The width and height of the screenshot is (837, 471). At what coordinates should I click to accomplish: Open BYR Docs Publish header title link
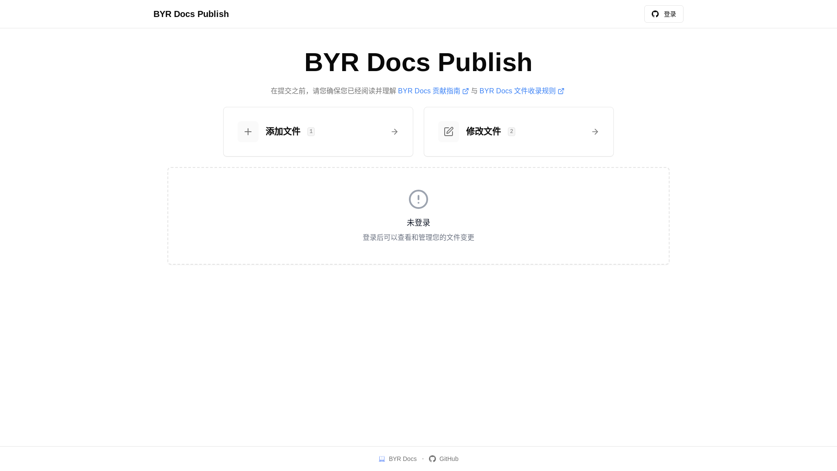[x=191, y=14]
